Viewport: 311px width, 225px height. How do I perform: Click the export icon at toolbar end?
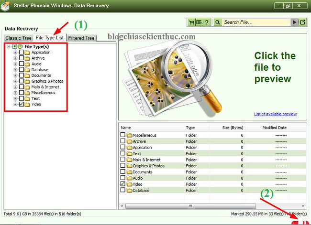pos(302,22)
